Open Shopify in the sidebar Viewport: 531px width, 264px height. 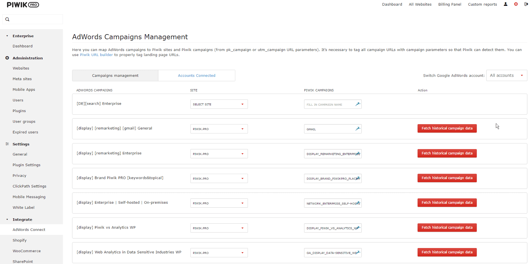pyautogui.click(x=20, y=240)
